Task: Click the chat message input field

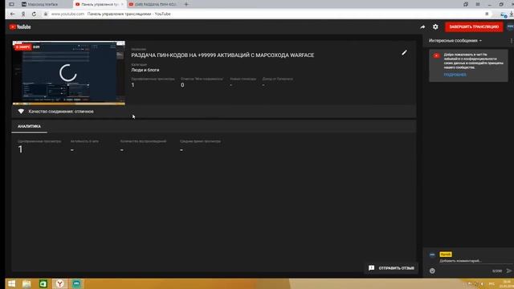Action: tap(475, 261)
